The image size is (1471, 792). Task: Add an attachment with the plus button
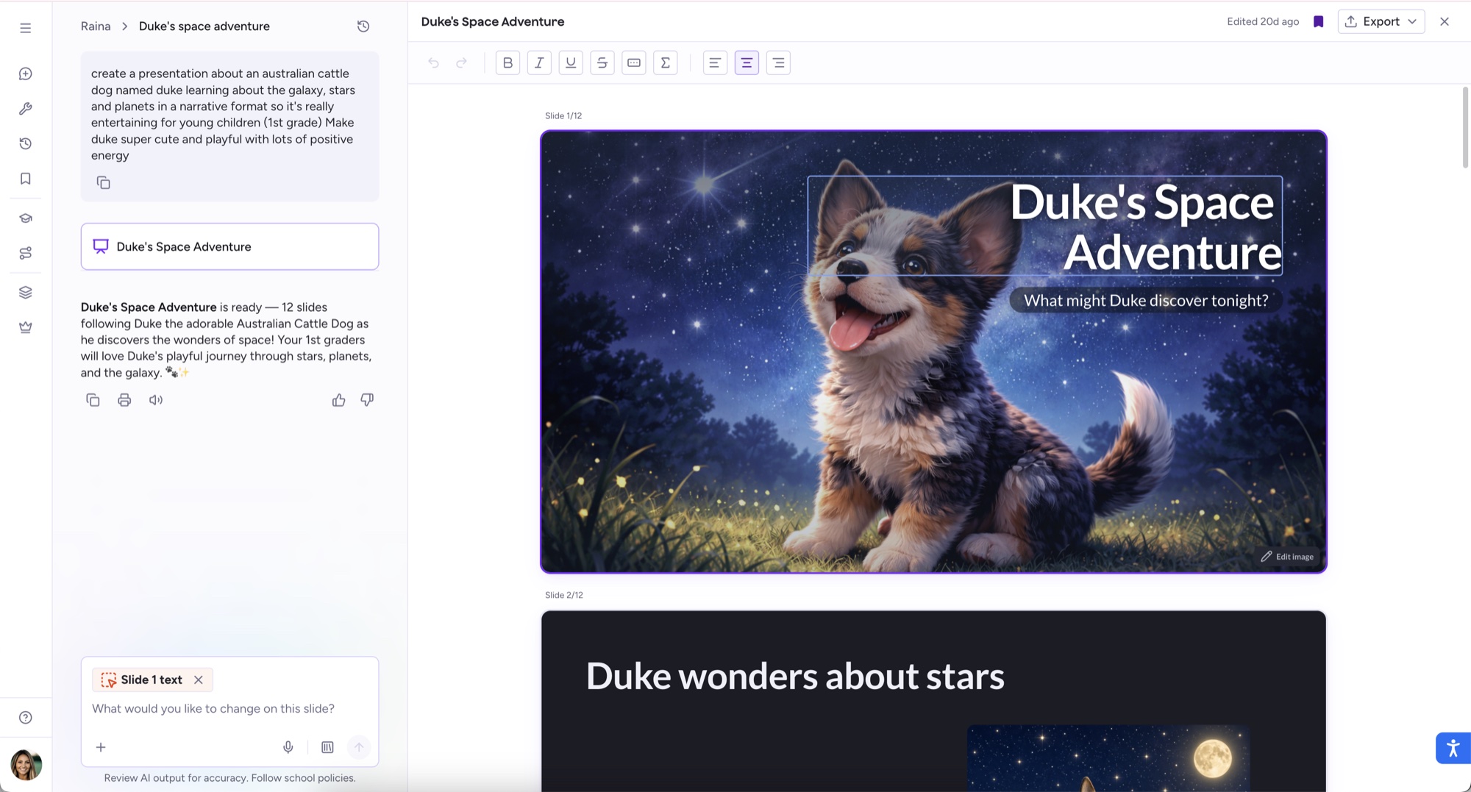(101, 747)
